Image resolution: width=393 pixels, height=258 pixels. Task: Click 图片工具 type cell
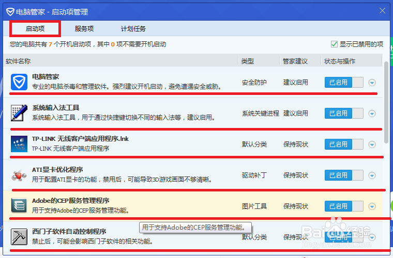(254, 206)
